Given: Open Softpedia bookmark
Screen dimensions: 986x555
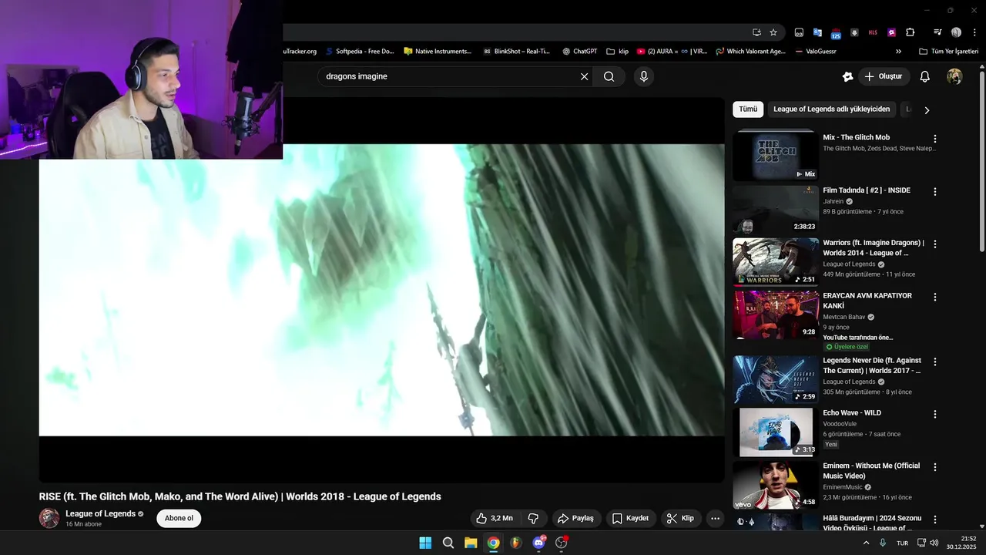Looking at the screenshot, I should click(x=360, y=52).
